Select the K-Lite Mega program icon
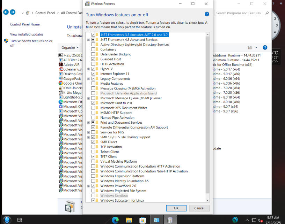The height and width of the screenshot is (224, 285). [x=61, y=92]
